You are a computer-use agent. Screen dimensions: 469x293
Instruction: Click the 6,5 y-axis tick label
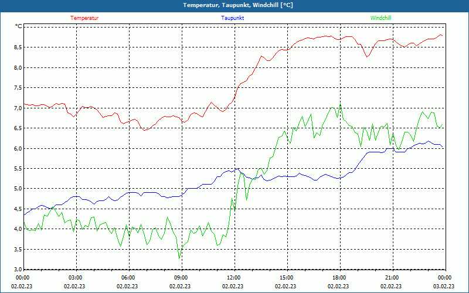[19, 128]
